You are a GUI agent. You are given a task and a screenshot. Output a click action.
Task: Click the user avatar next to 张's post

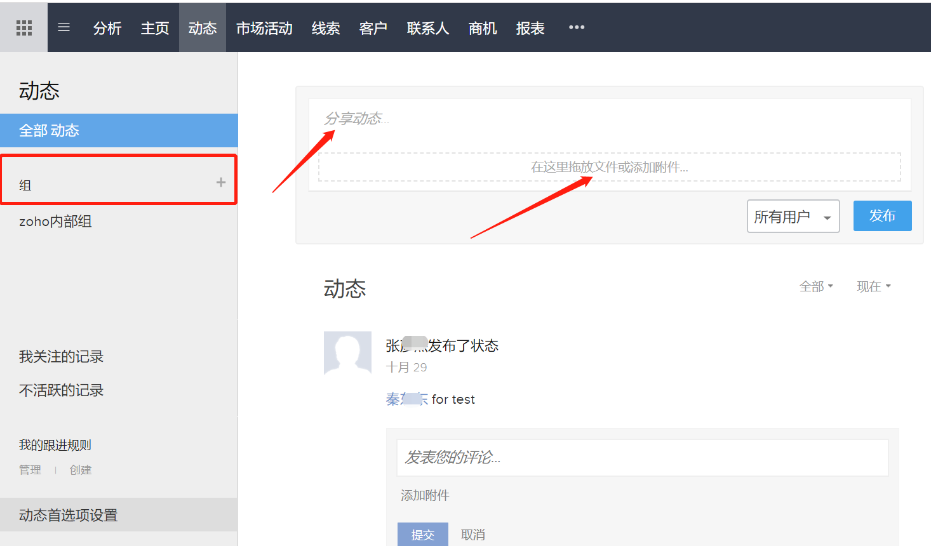pyautogui.click(x=347, y=352)
